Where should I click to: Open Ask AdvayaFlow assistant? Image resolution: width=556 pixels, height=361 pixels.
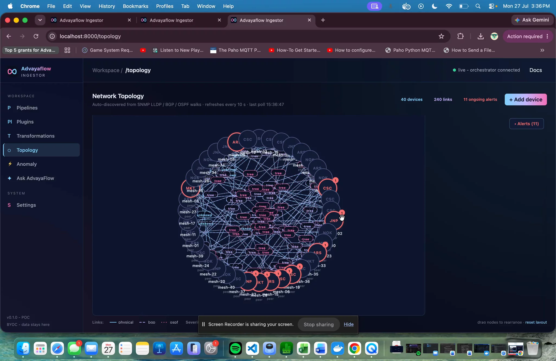click(x=41, y=178)
